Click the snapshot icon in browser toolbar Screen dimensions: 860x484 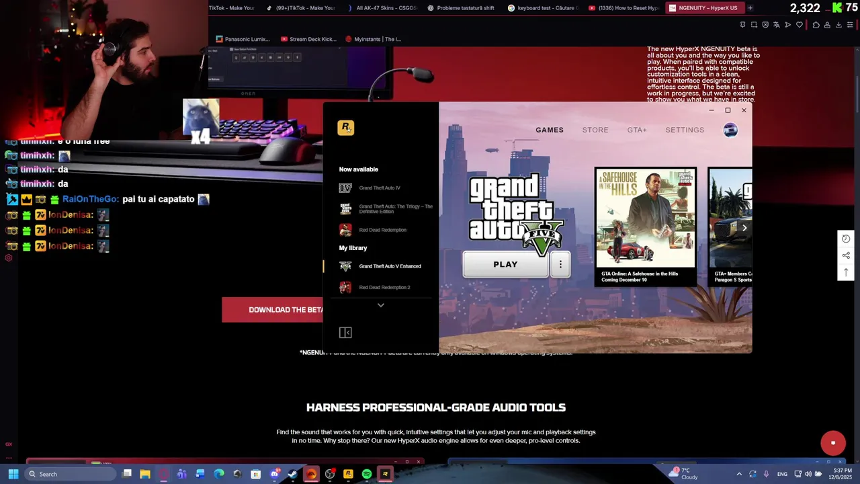point(754,25)
